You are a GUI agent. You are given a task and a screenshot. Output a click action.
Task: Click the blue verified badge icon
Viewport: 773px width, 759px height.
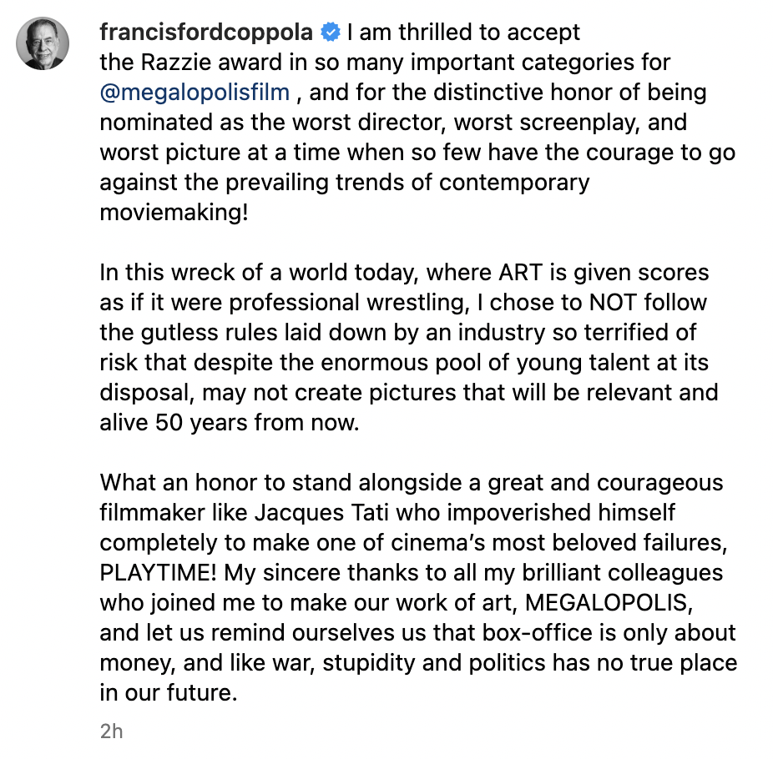331,33
